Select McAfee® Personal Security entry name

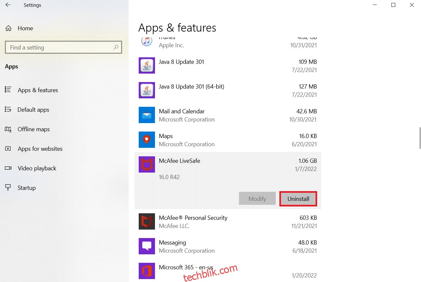pyautogui.click(x=193, y=218)
